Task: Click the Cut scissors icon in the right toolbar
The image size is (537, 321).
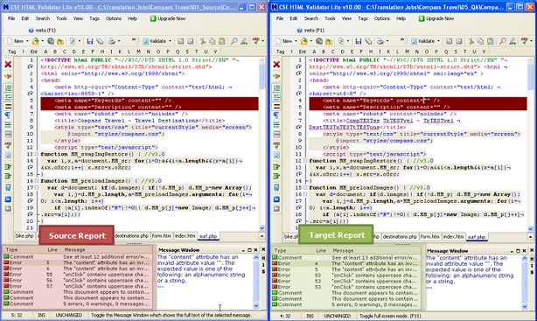Action: pyautogui.click(x=471, y=41)
